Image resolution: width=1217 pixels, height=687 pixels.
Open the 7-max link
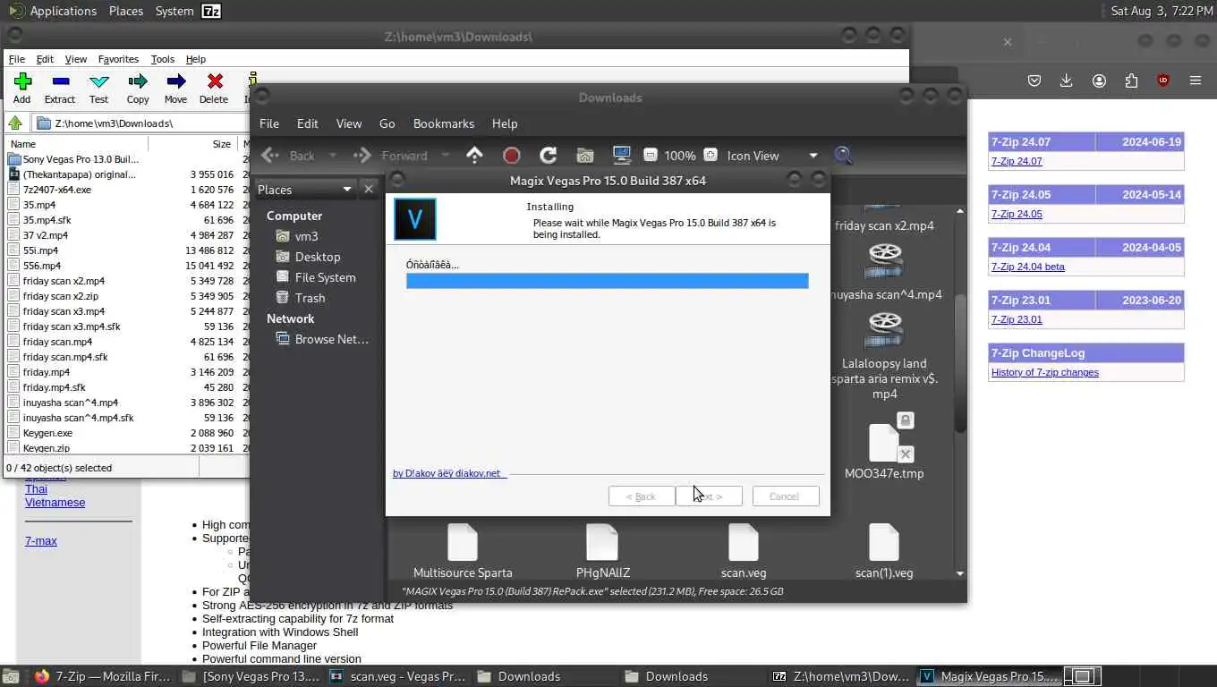click(41, 541)
